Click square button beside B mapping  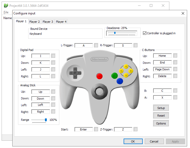coord(175,91)
